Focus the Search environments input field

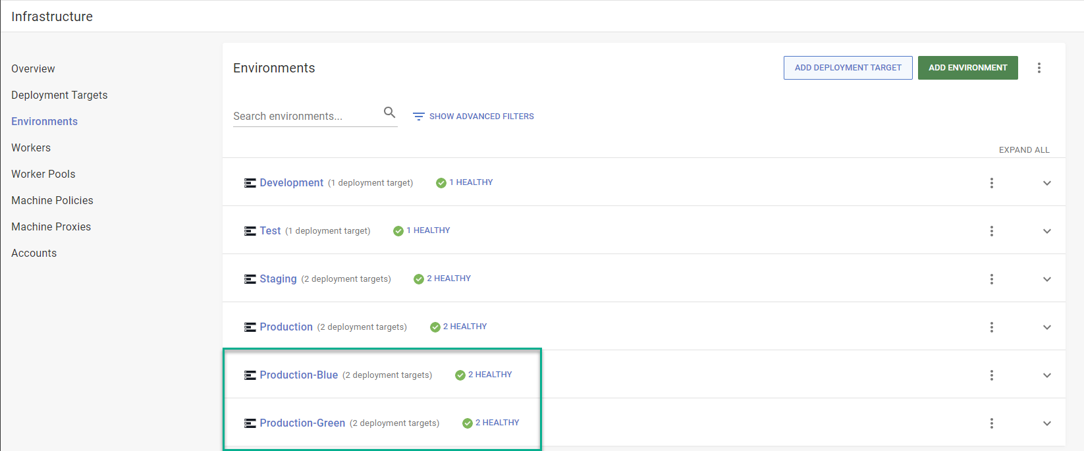pos(306,117)
